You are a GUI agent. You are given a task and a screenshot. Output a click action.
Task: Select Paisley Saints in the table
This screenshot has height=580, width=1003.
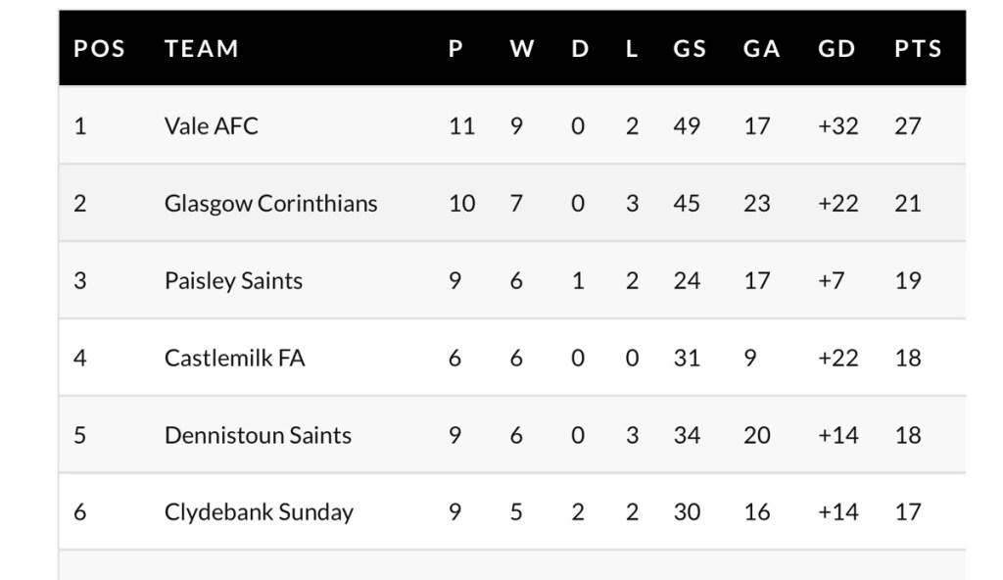pos(233,281)
